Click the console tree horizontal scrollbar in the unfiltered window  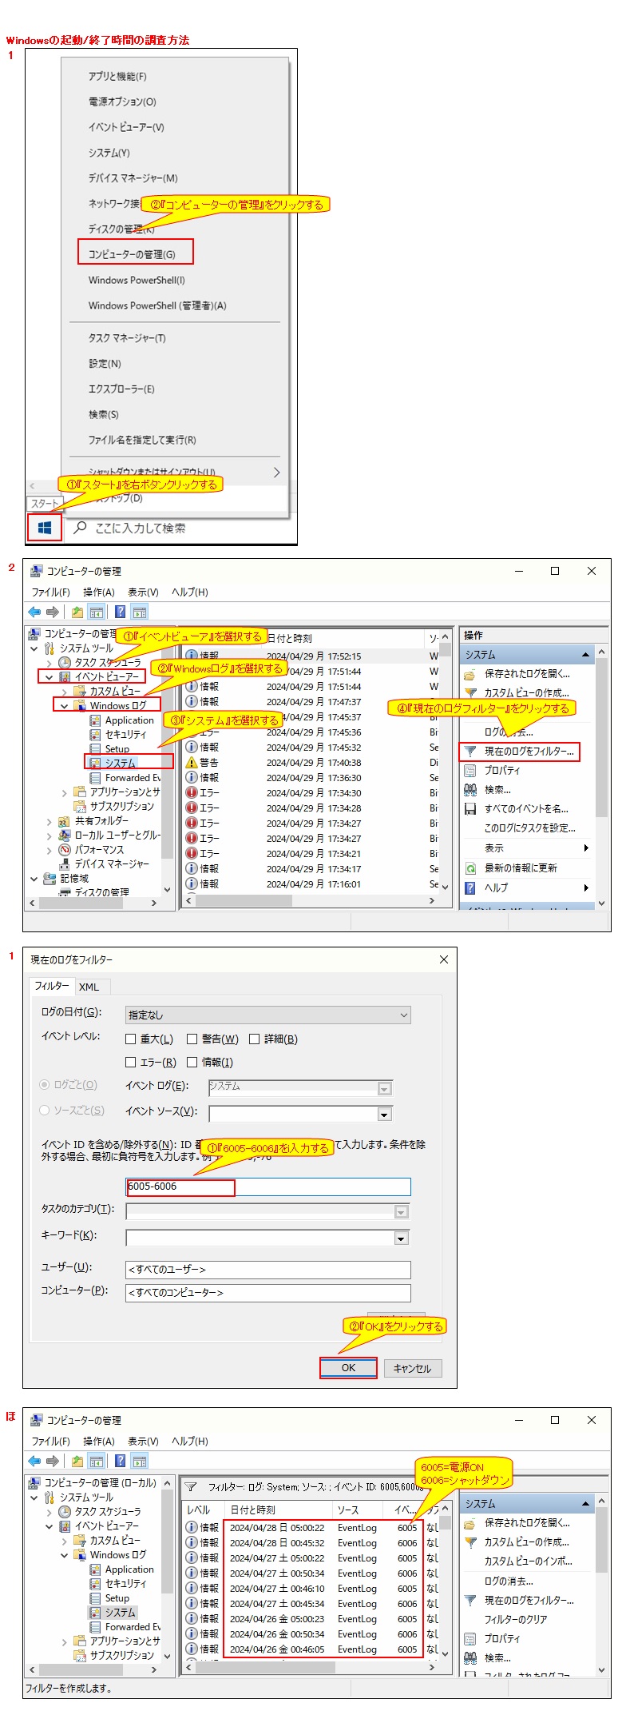tap(93, 903)
